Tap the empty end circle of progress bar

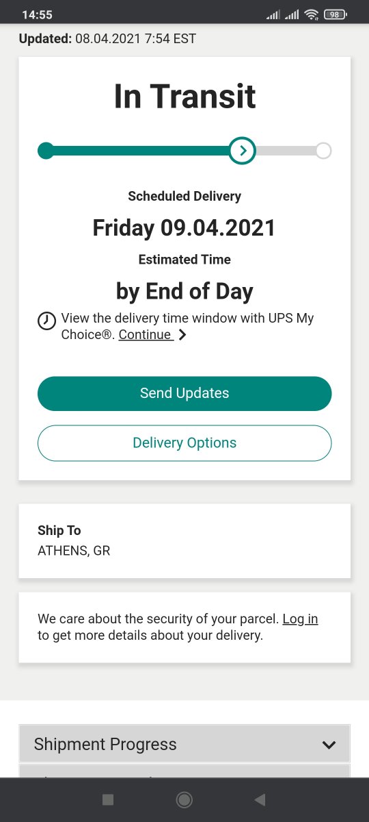coord(324,150)
